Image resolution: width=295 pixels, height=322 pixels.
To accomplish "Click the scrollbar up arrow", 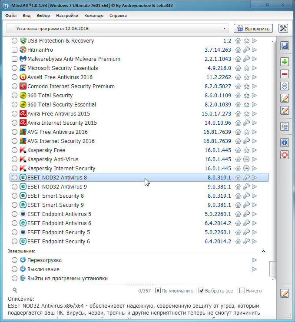I will [272, 41].
